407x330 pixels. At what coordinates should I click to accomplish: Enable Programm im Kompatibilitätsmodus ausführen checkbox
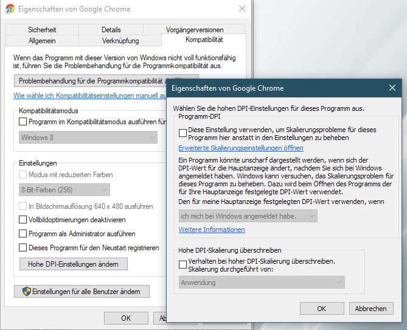click(23, 122)
